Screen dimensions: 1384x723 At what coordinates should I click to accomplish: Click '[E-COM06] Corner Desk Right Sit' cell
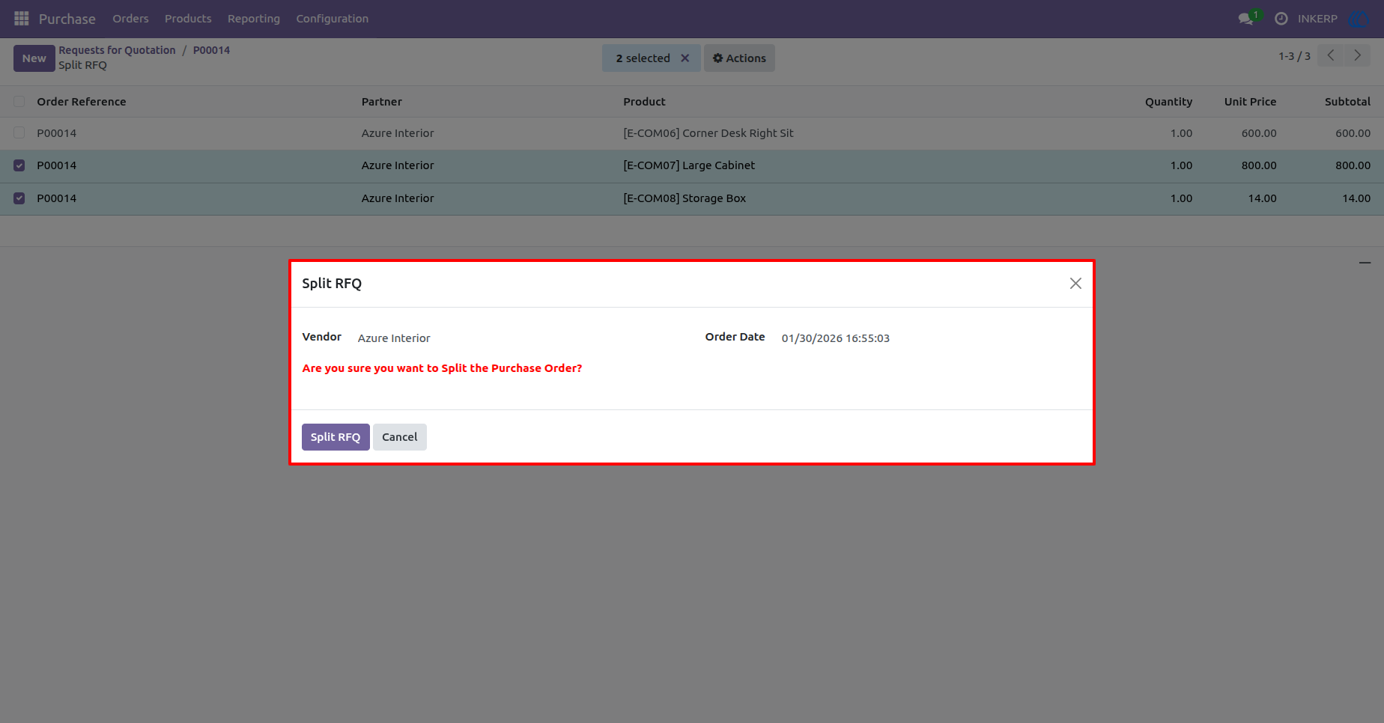click(708, 133)
